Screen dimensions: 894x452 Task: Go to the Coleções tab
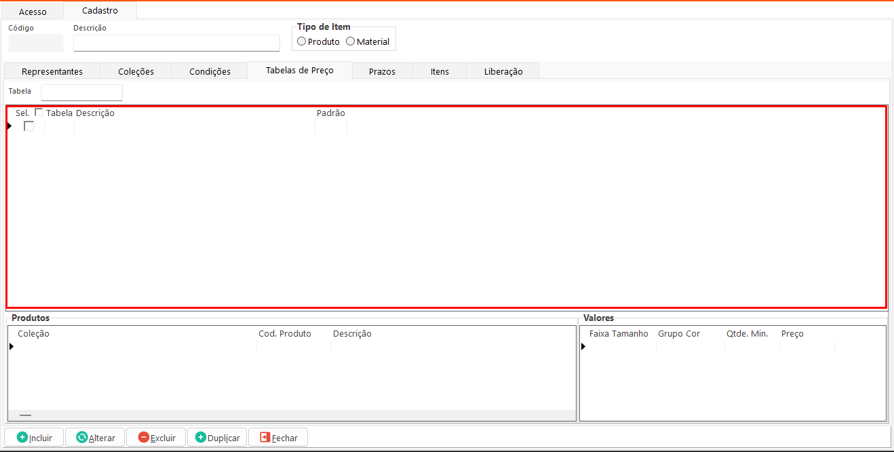click(136, 71)
